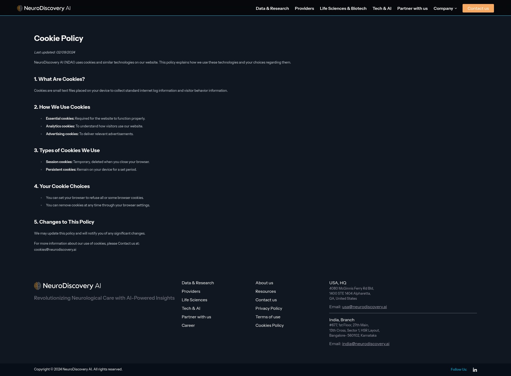This screenshot has height=376, width=511.
Task: Click the '3. Types of Cookies We Use' heading
Action: coord(67,151)
